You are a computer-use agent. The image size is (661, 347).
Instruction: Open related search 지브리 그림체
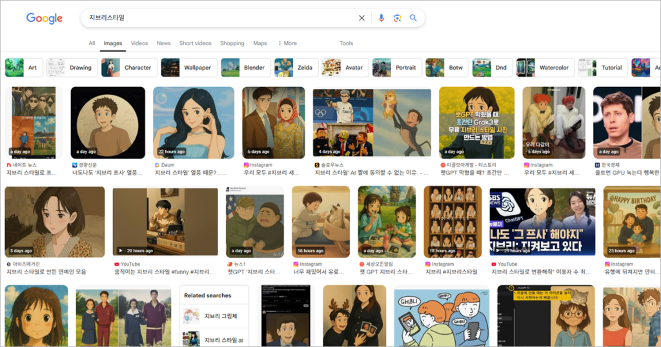click(214, 316)
